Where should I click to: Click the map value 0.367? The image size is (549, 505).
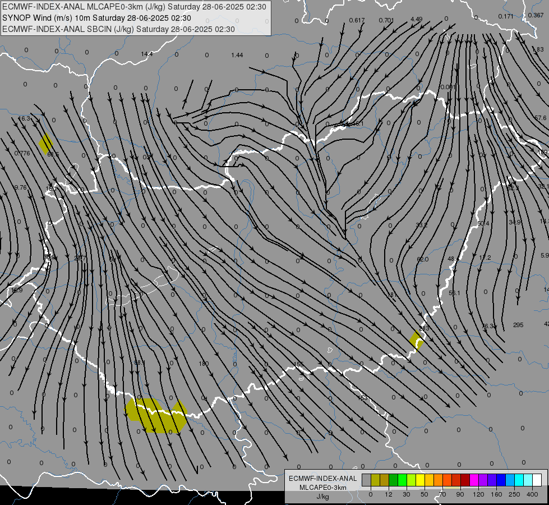(x=536, y=15)
